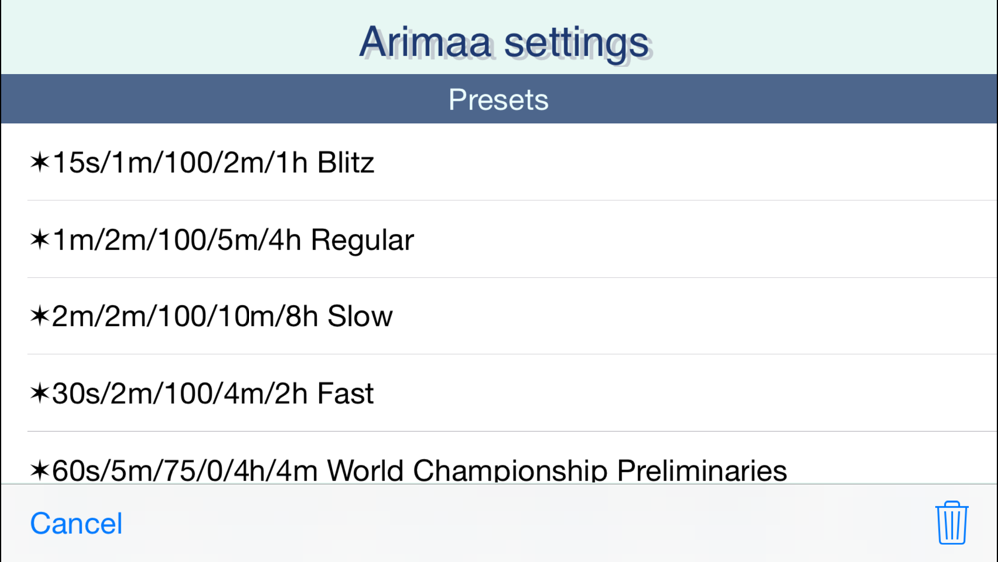Image resolution: width=998 pixels, height=562 pixels.
Task: Tap the World Championship Preliminaries label
Action: coord(557,471)
